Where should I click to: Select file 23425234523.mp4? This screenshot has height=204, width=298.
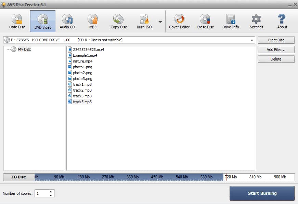pos(88,50)
